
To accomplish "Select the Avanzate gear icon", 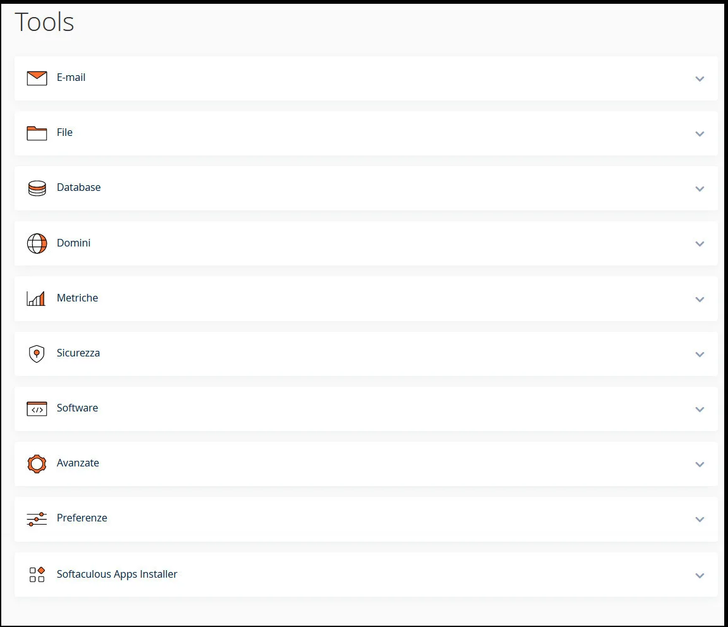I will pyautogui.click(x=37, y=463).
